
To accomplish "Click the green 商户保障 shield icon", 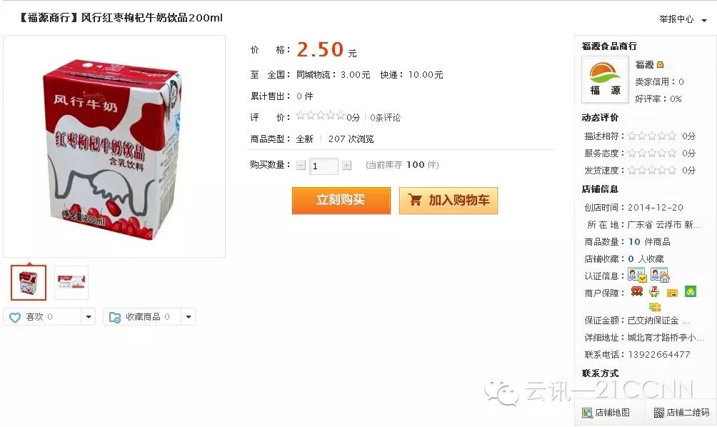I will (691, 291).
